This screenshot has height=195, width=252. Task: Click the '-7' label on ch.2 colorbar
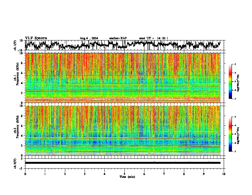point(235,151)
